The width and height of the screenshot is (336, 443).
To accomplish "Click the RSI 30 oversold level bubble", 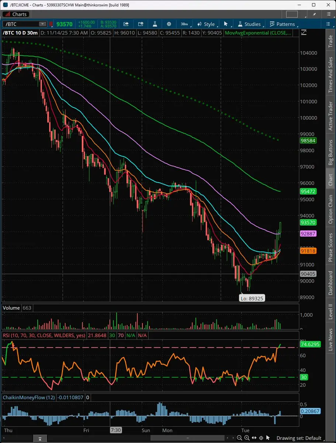I will (x=304, y=377).
